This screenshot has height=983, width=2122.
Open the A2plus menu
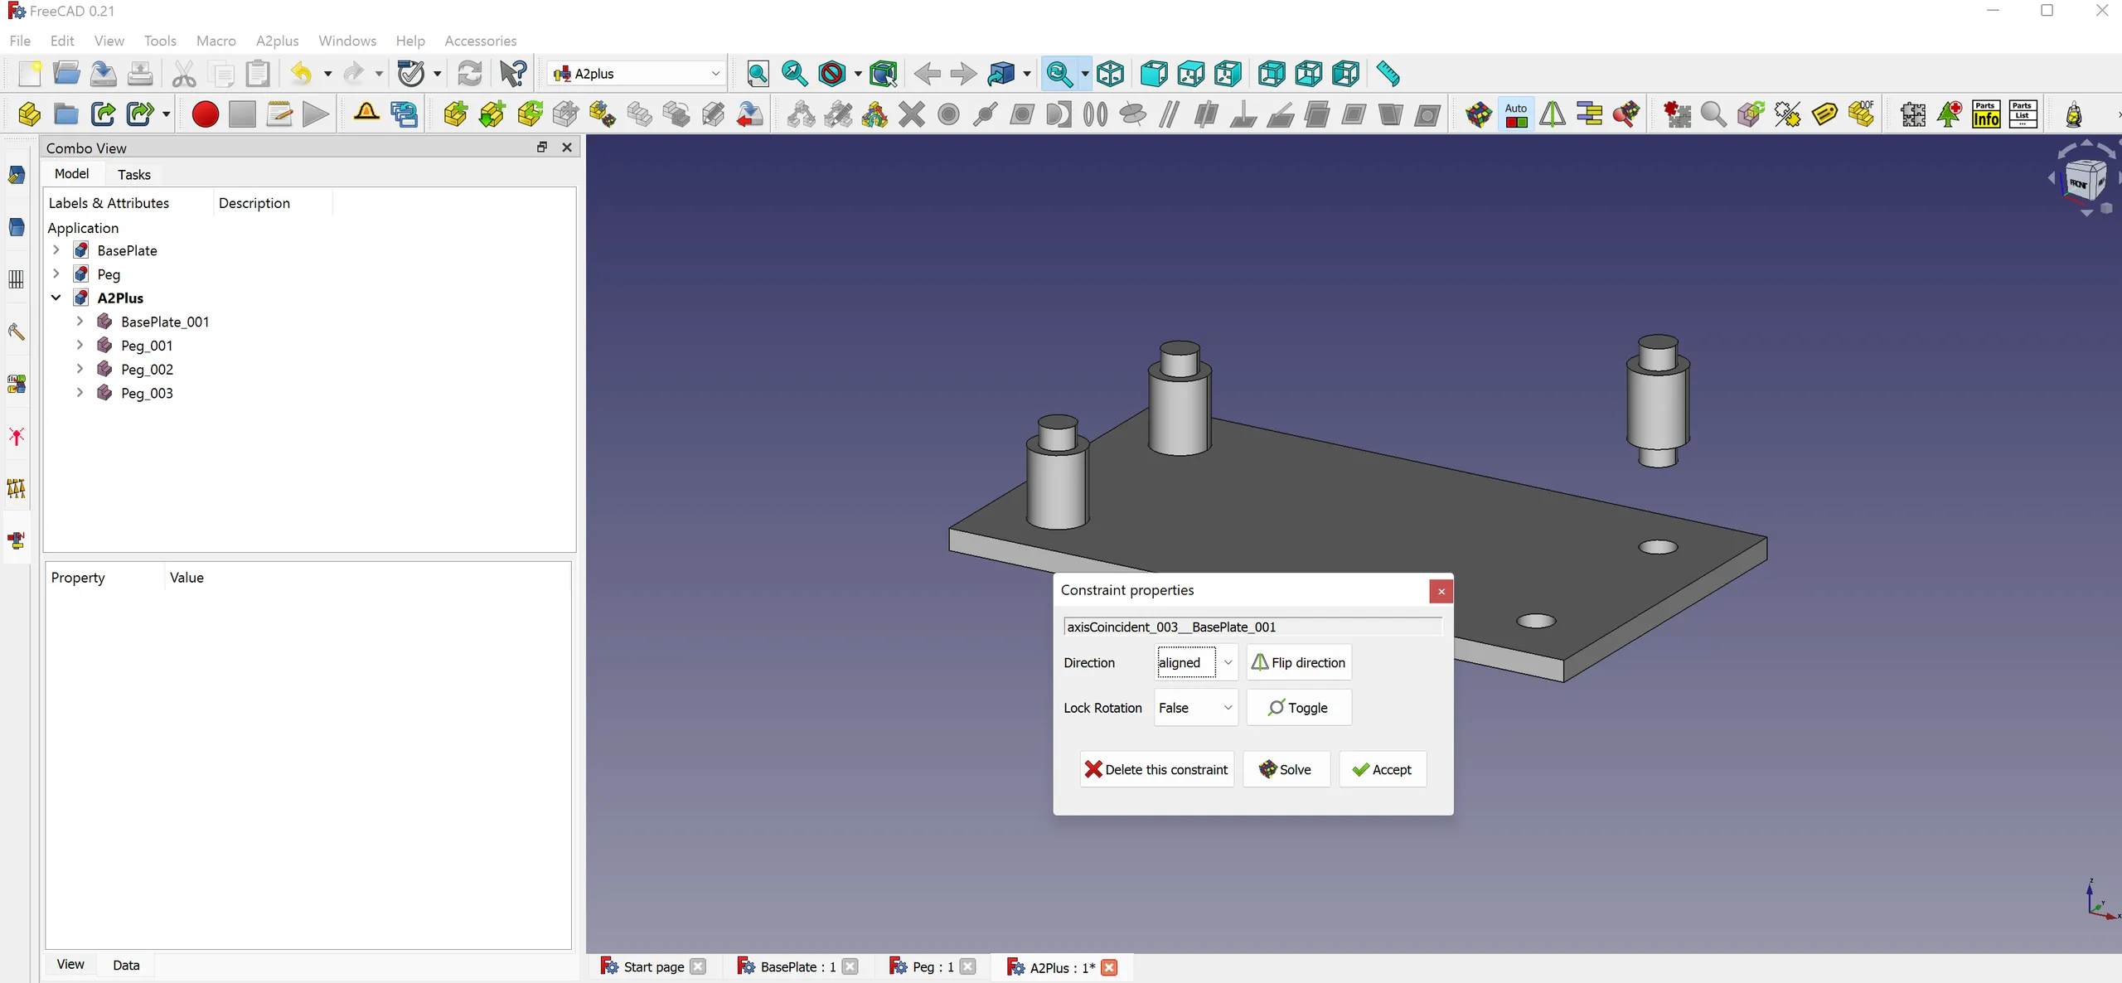click(277, 41)
